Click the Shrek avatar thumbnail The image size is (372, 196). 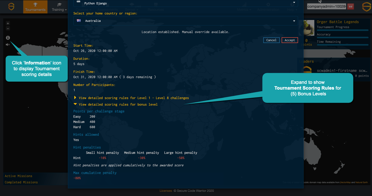click(x=309, y=28)
